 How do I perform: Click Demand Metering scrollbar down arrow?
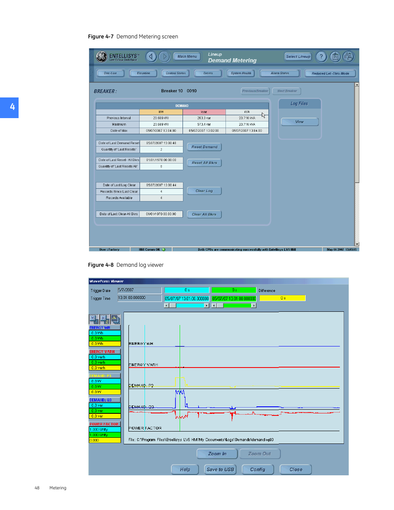click(357, 244)
